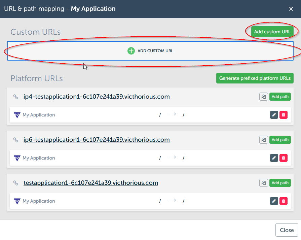The image size is (301, 240).
Task: Click Add path beside the testapplication1-6c107e241a39 URL
Action: click(x=280, y=183)
